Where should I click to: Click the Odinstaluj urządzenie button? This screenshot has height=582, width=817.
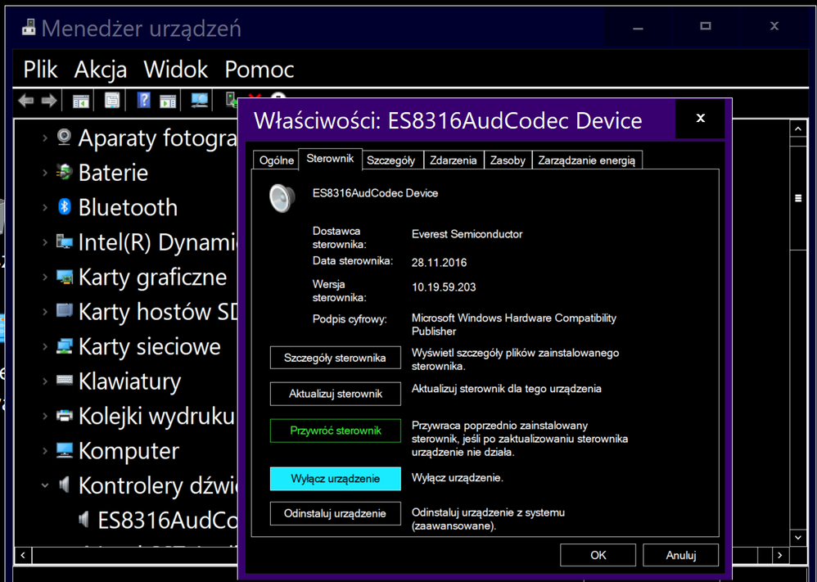335,513
